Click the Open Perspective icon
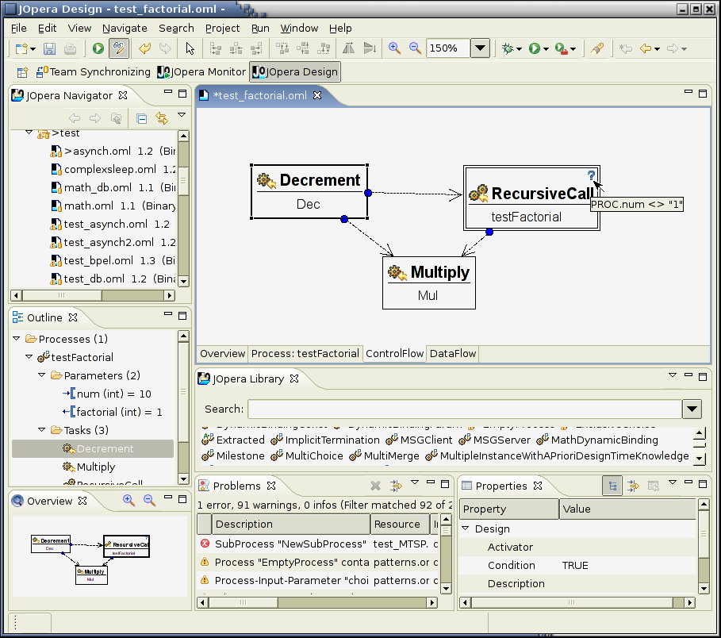 [x=22, y=72]
